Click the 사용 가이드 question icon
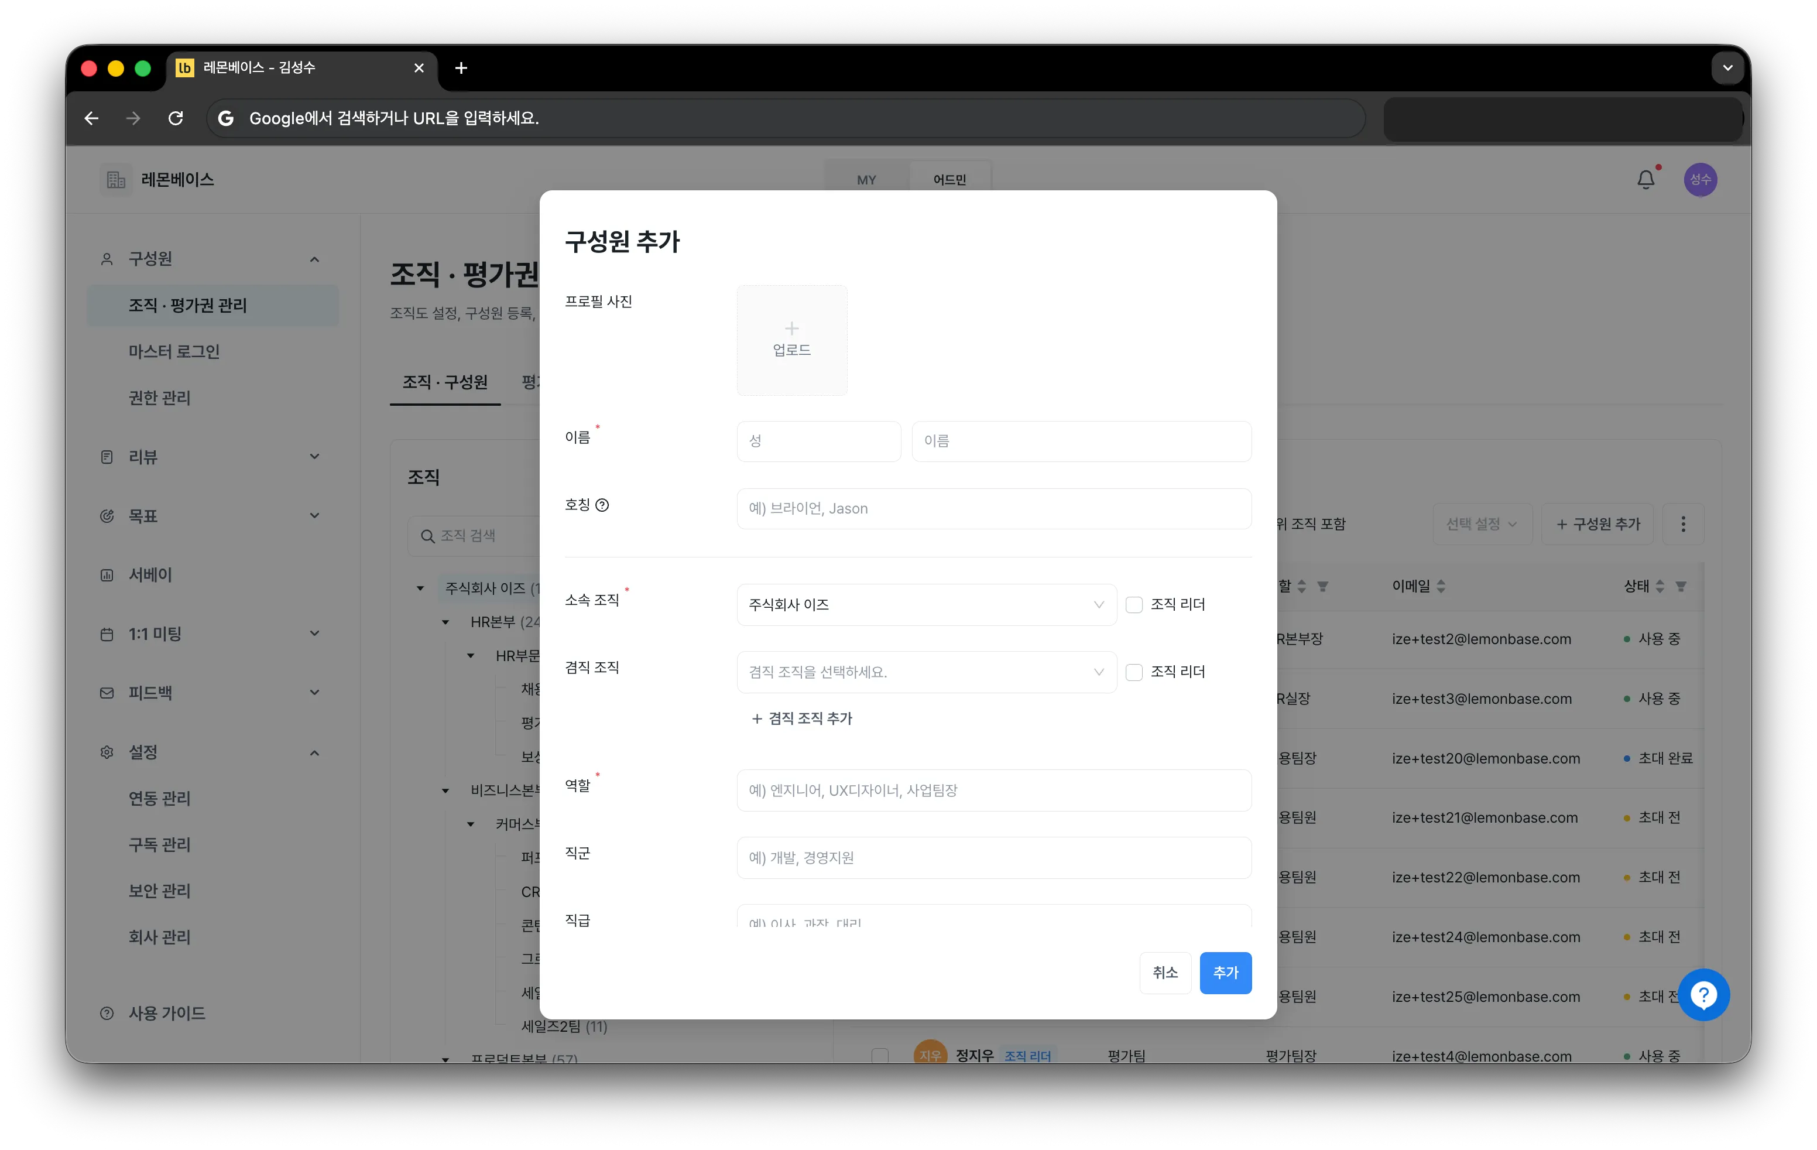Viewport: 1817px width, 1150px height. (107, 1012)
